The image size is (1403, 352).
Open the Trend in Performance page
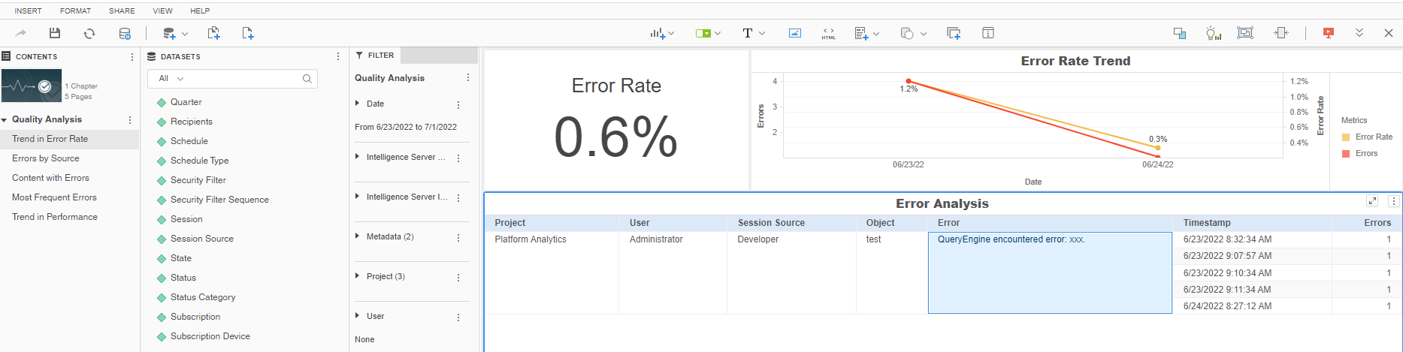pos(55,217)
